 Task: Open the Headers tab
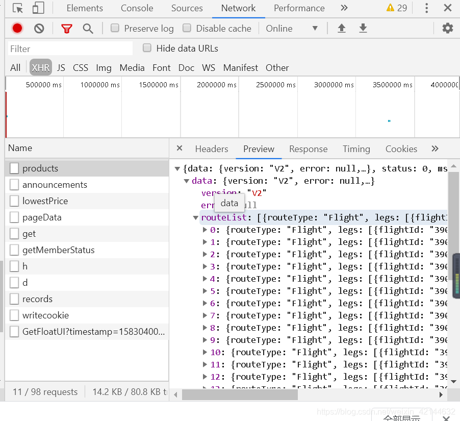coord(212,149)
